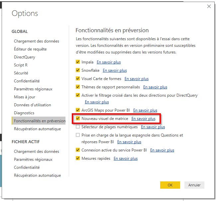Click the OK button
The image size is (217, 201).
tap(170, 185)
